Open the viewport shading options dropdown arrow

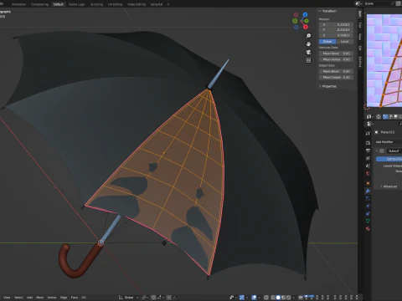tap(294, 298)
